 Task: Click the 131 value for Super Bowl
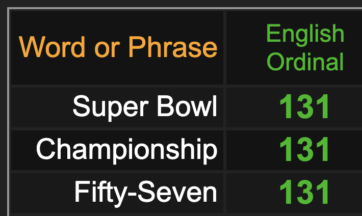[x=304, y=106]
